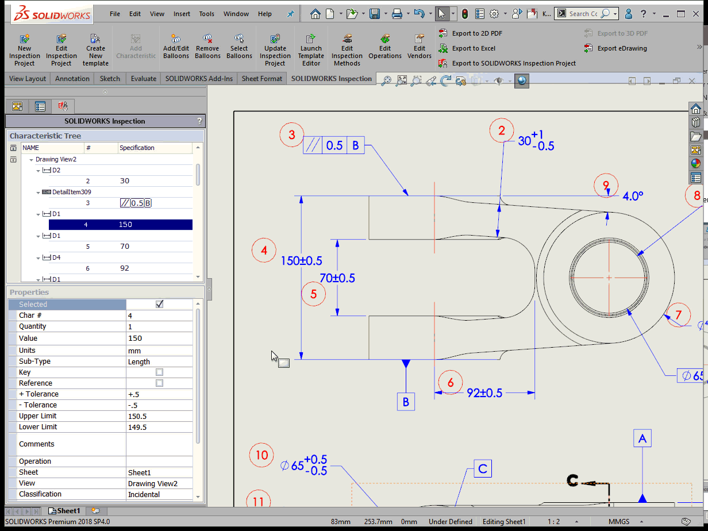Open the Edit Operations tool
Viewport: 708px width, 531px height.
coord(385,40)
